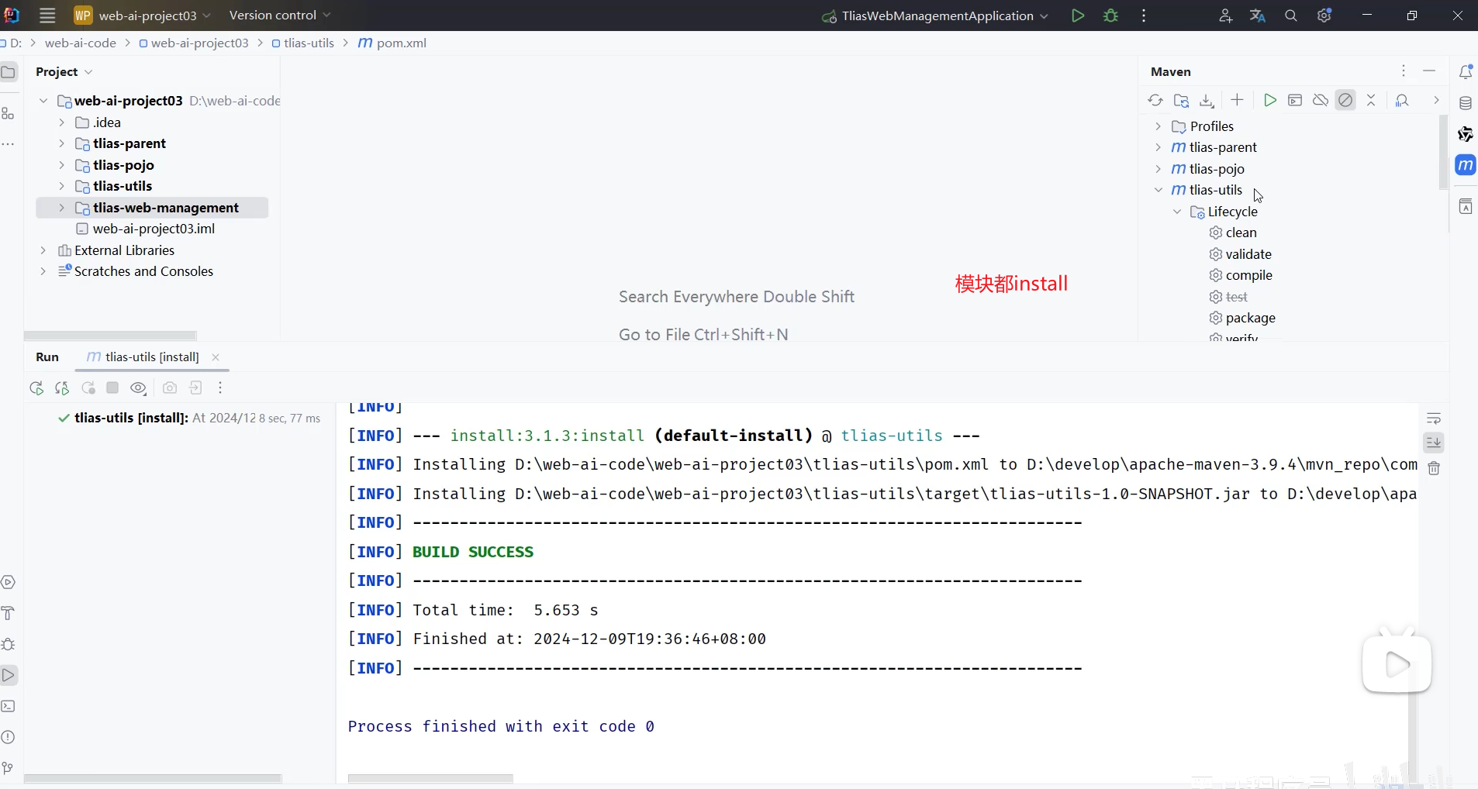Reload all Maven projects

[1155, 100]
